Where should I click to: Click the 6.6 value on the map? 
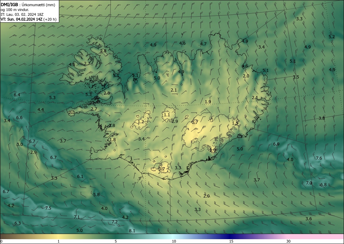coord(19,118)
